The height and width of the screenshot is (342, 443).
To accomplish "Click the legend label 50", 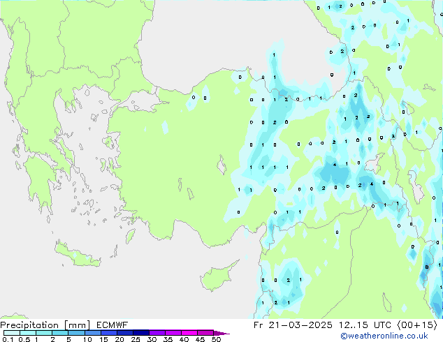I will click(x=216, y=339).
